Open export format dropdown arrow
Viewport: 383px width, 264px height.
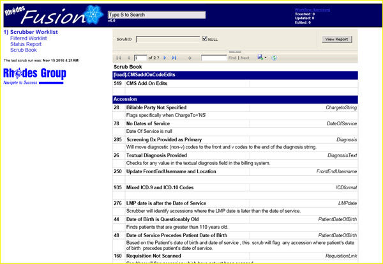pyautogui.click(x=267, y=58)
